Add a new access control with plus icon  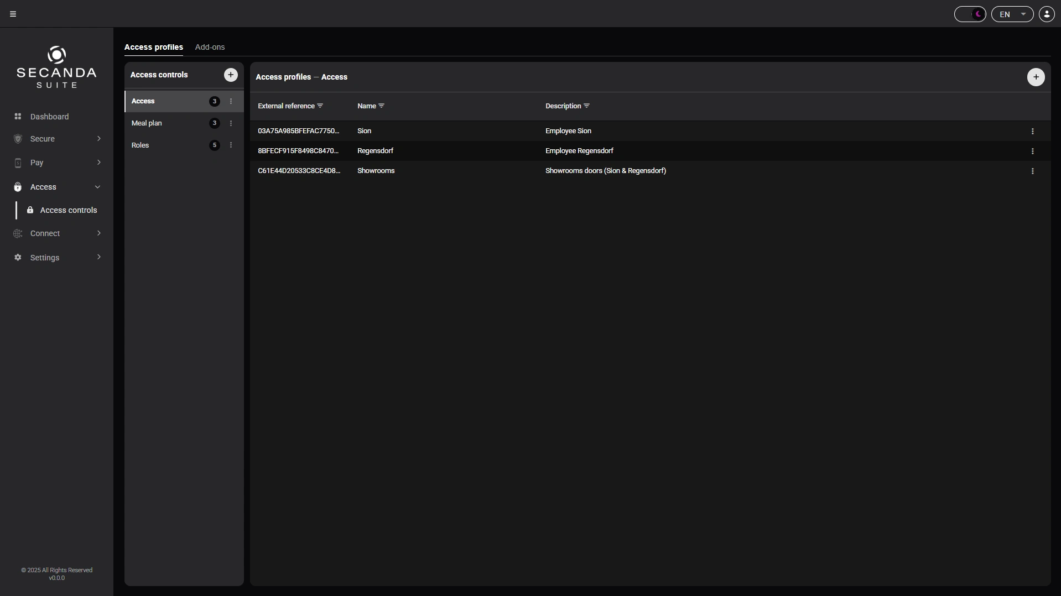pos(231,75)
